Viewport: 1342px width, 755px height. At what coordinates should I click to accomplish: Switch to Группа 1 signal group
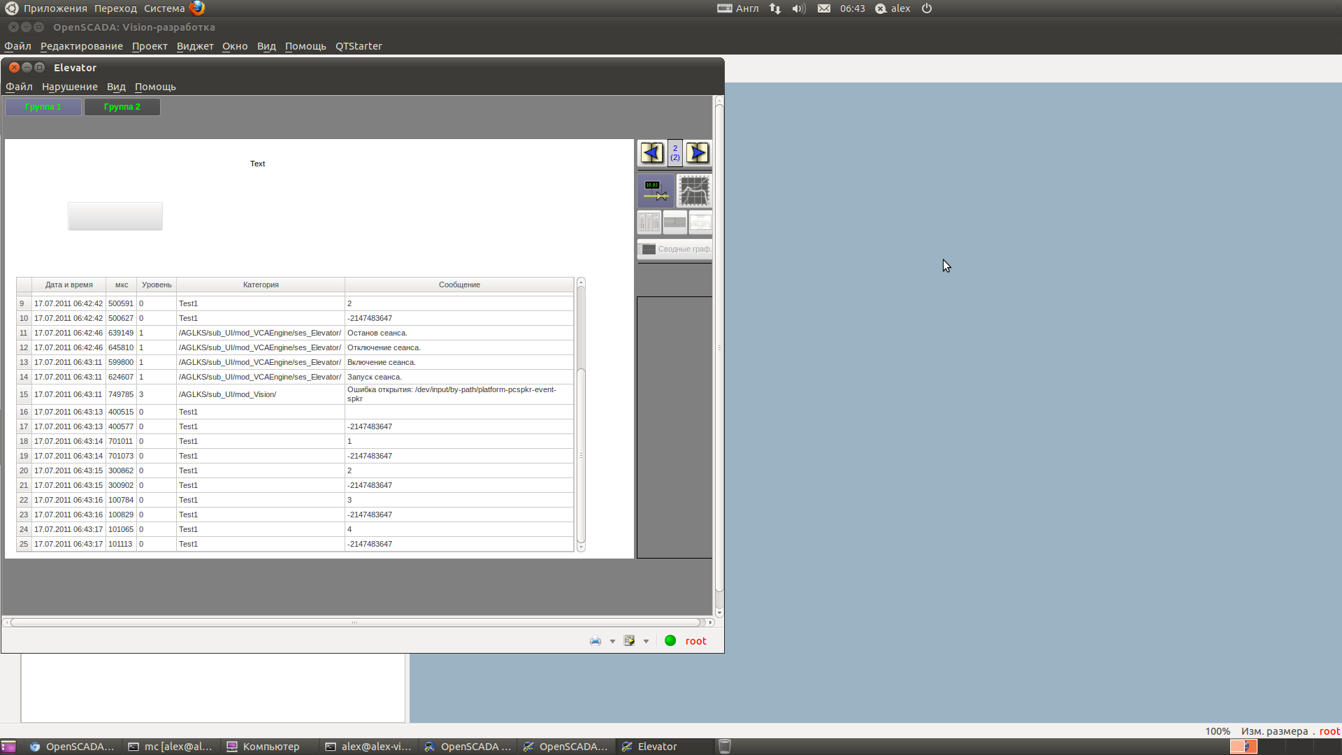[43, 107]
